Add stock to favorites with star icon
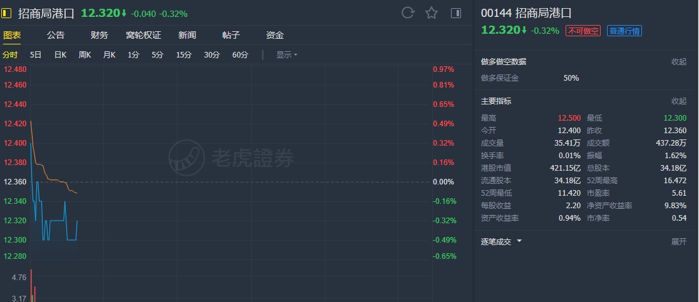Viewport: 699px width, 302px height. [x=432, y=13]
